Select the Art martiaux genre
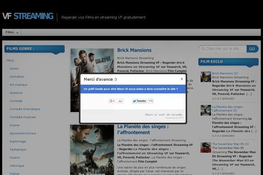 (18, 85)
